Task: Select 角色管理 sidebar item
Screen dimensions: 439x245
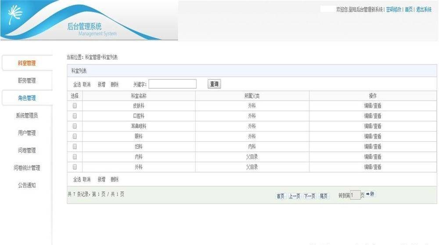Action: coord(27,98)
